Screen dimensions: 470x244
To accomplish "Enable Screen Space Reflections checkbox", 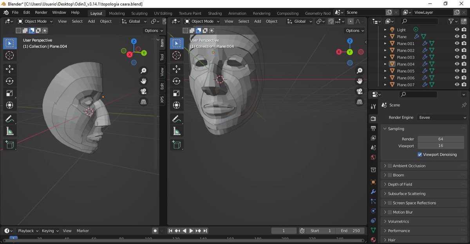I will pos(390,203).
